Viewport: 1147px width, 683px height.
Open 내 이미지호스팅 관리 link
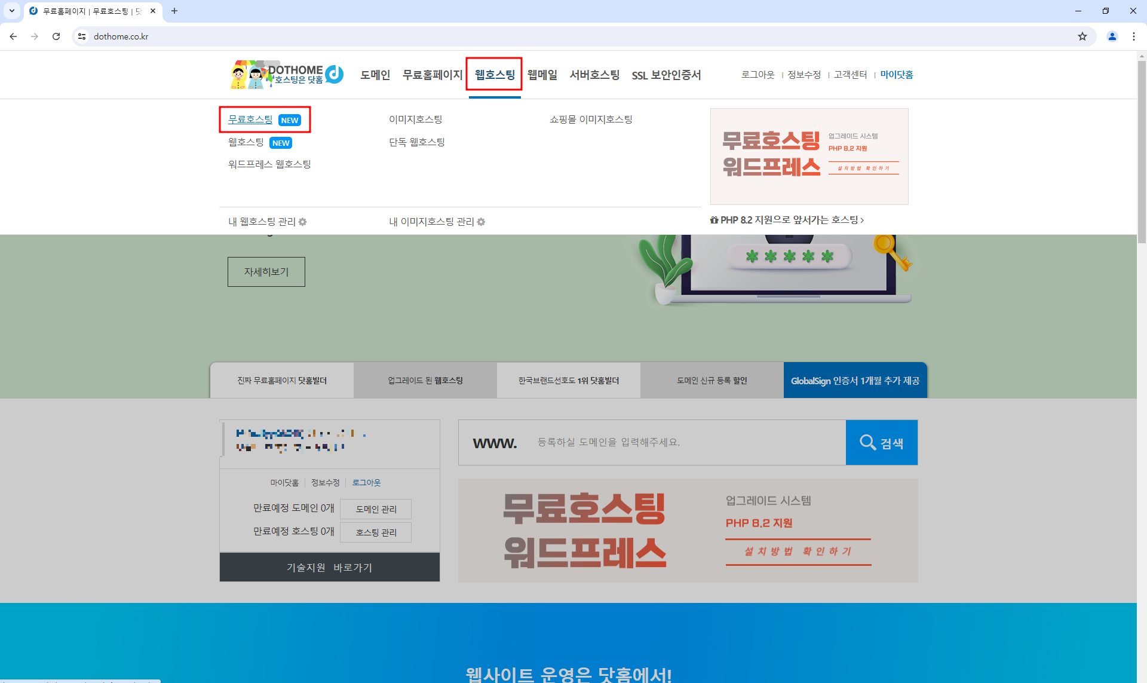tap(431, 222)
